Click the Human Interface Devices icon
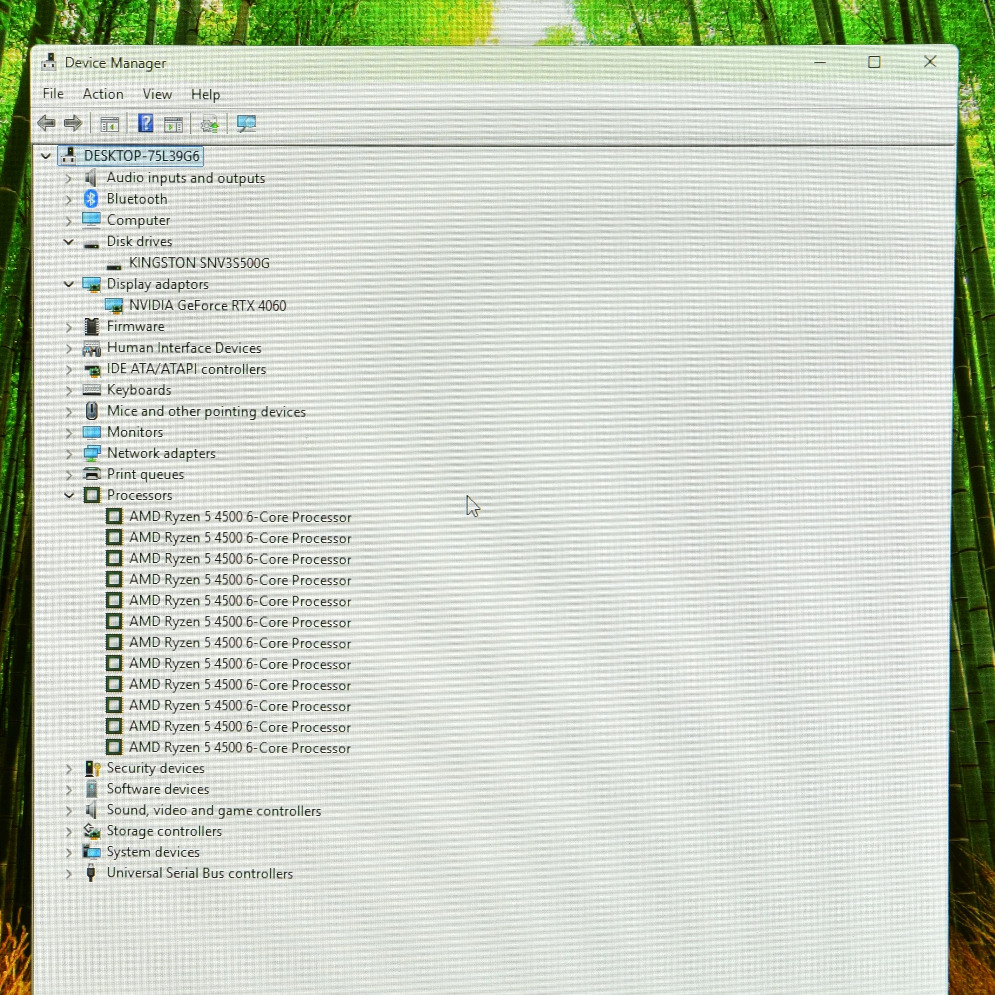 [x=92, y=348]
